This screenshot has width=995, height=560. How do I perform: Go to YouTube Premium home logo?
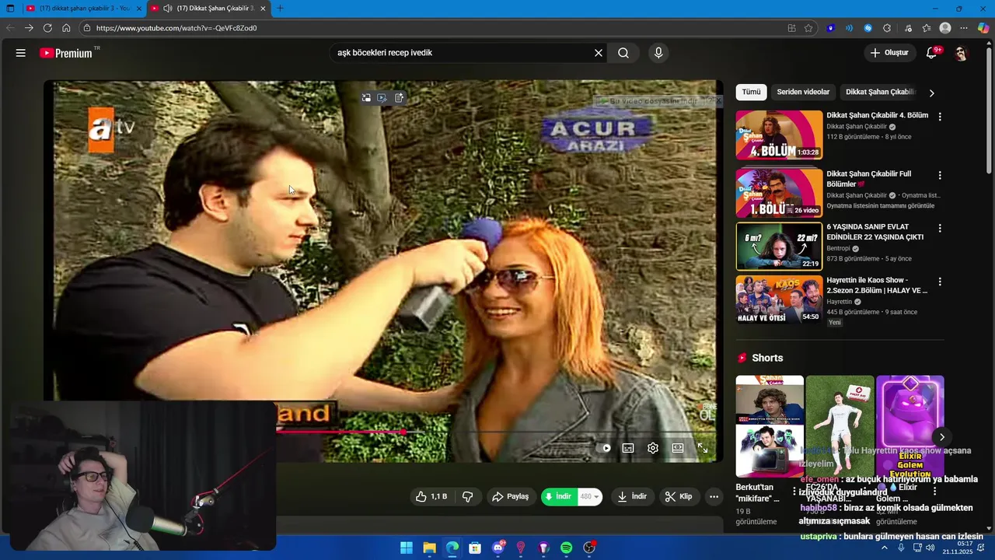coord(67,53)
